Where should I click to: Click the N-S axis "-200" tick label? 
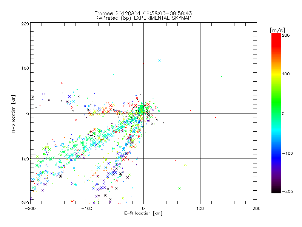tap(24, 203)
